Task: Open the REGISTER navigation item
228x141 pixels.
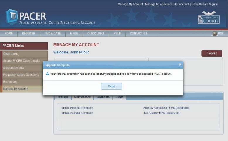Action: click(28, 34)
